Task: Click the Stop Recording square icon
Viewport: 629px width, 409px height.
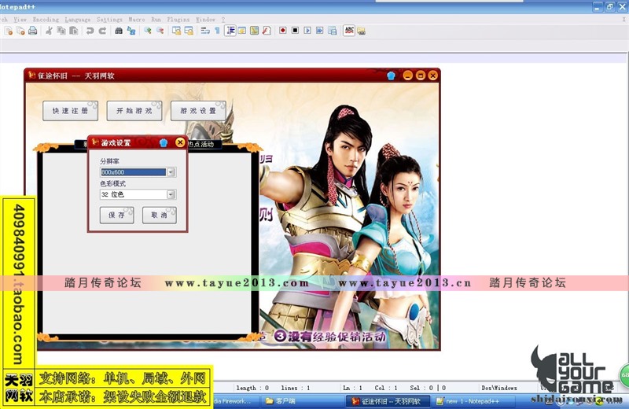Action: 295,31
